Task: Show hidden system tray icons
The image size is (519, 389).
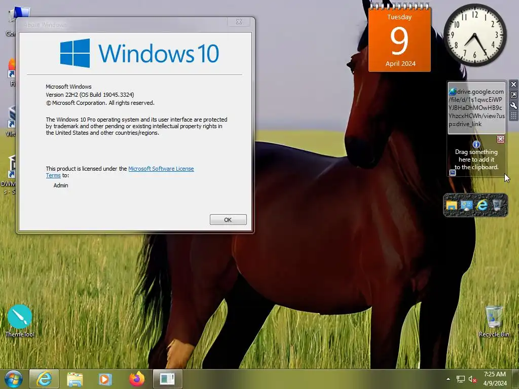Action: click(x=448, y=379)
